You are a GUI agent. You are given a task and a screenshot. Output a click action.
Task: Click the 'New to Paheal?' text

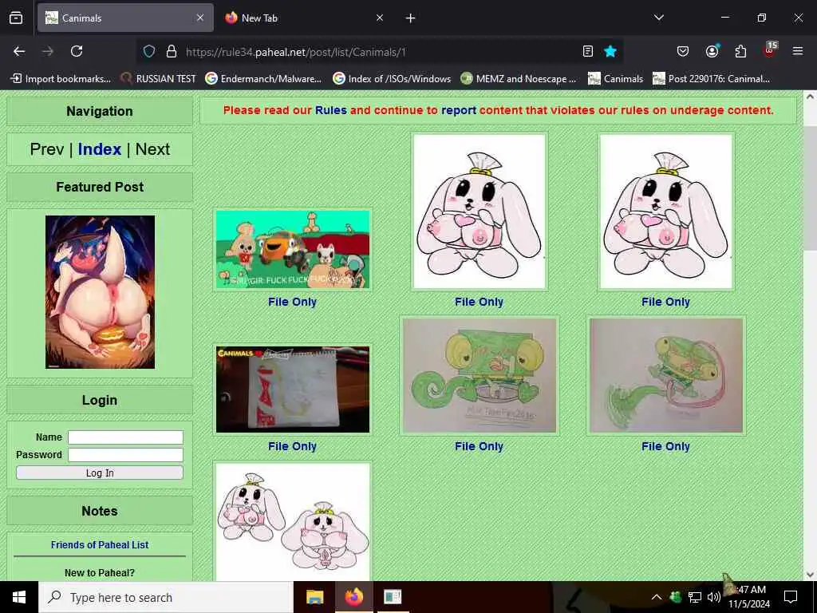(100, 573)
